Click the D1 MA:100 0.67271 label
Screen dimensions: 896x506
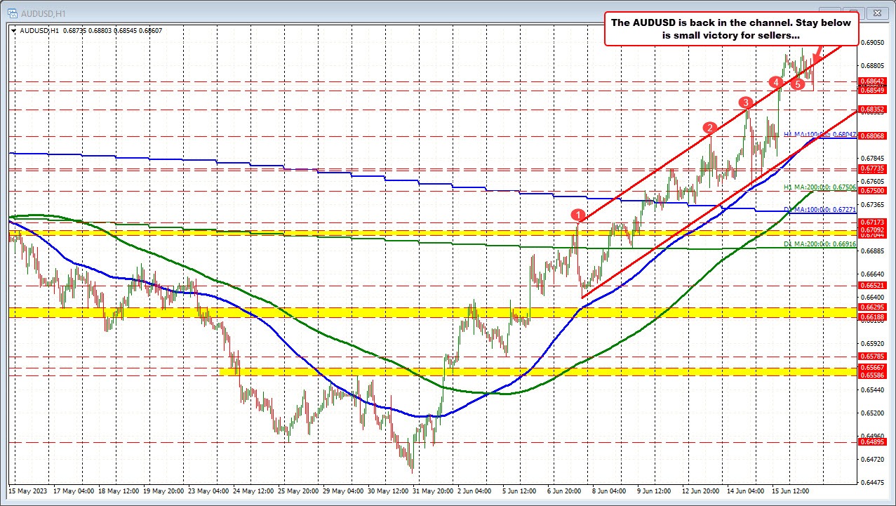pos(820,210)
